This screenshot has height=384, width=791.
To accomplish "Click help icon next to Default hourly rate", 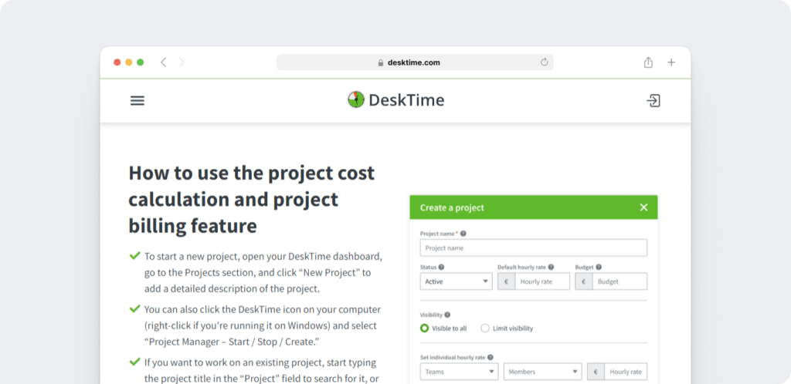I will [551, 268].
